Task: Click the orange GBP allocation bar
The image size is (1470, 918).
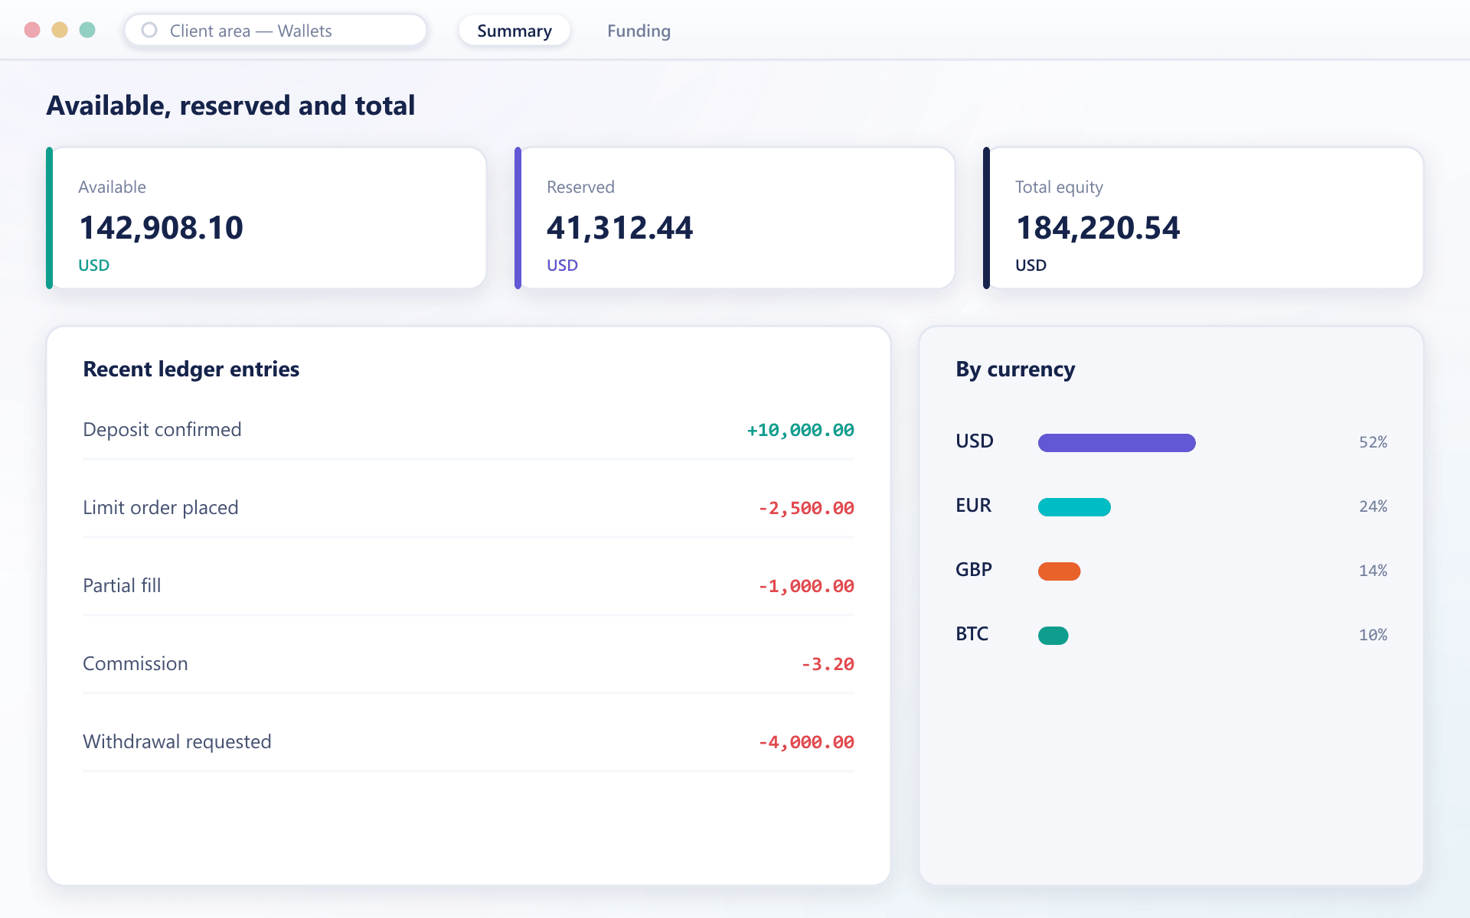Action: click(1059, 571)
